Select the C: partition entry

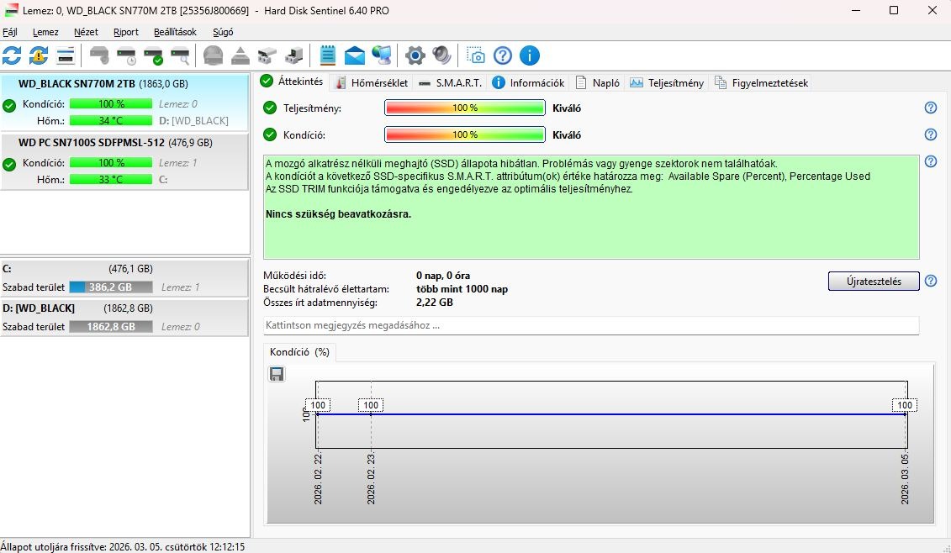124,277
